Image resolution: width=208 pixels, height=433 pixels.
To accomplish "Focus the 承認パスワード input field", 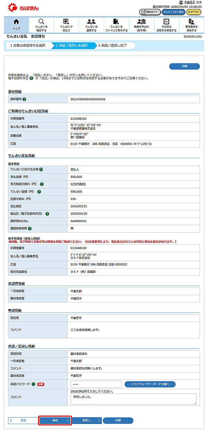I will click(x=96, y=384).
